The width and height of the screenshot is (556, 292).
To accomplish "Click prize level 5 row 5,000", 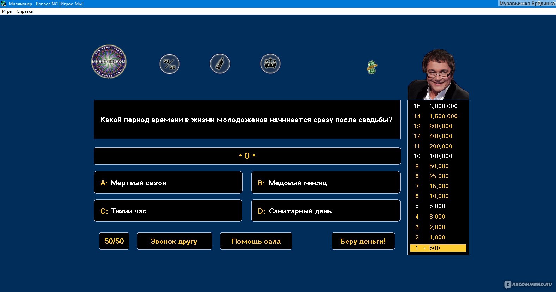I will 438,206.
